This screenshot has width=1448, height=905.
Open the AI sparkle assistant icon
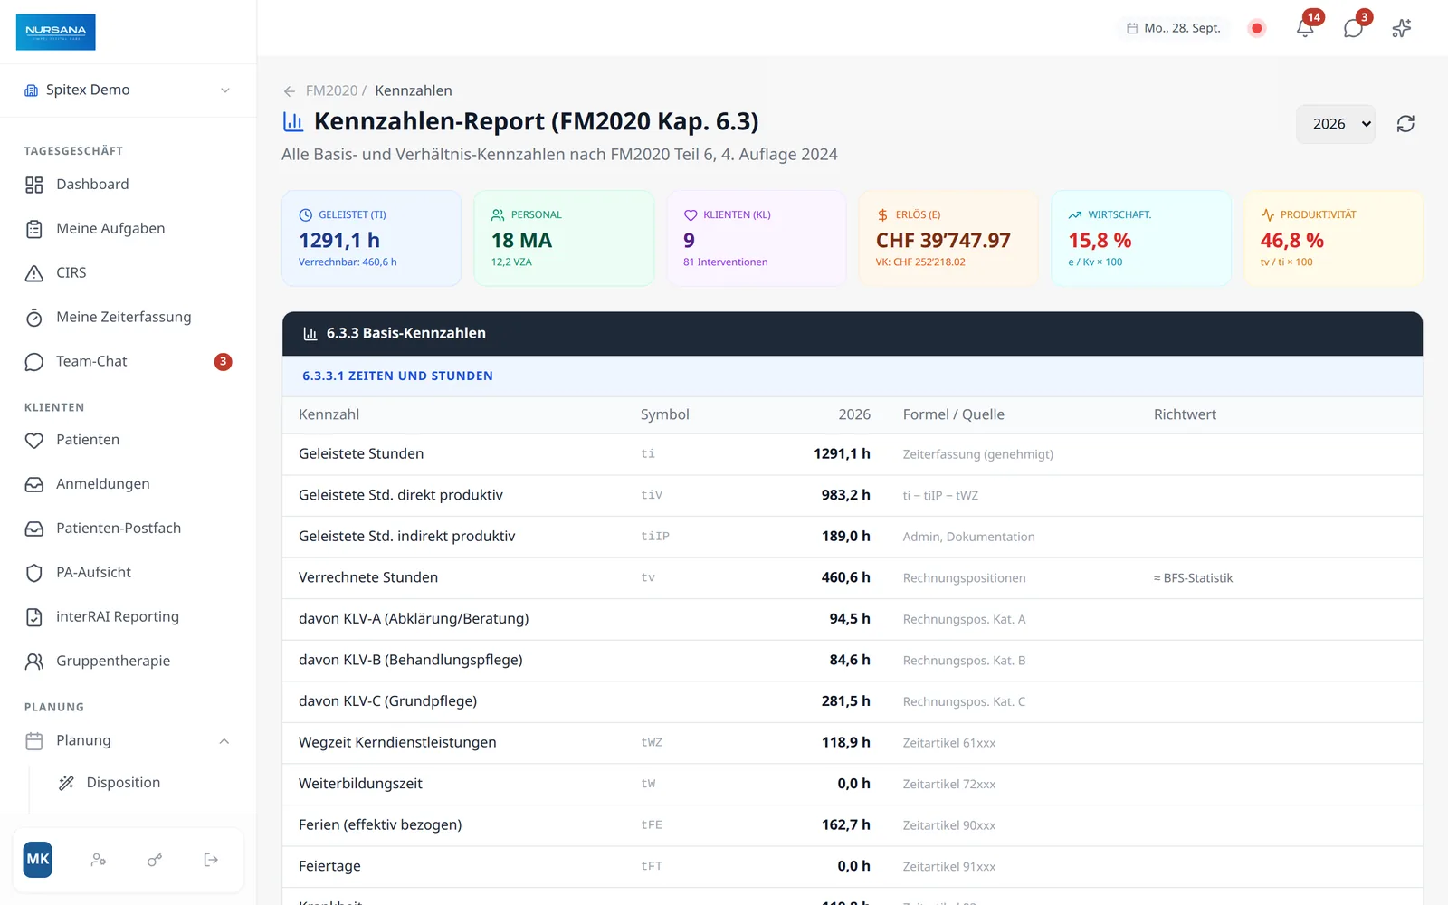click(x=1402, y=28)
